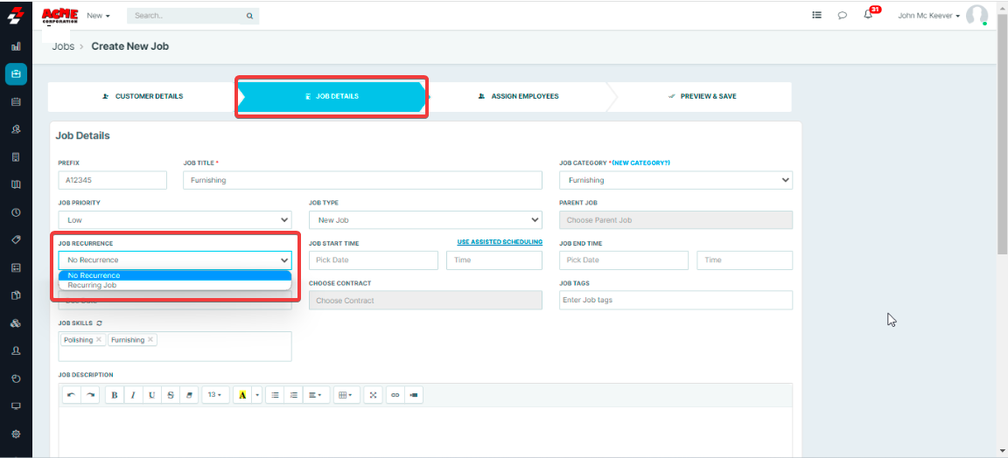Open the text color arrow dropdown
Screen dimensions: 1008x458
[x=258, y=395]
